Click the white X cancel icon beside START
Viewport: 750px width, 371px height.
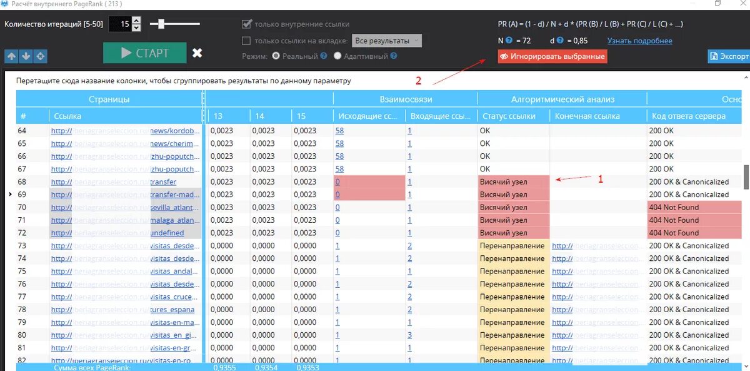point(197,53)
